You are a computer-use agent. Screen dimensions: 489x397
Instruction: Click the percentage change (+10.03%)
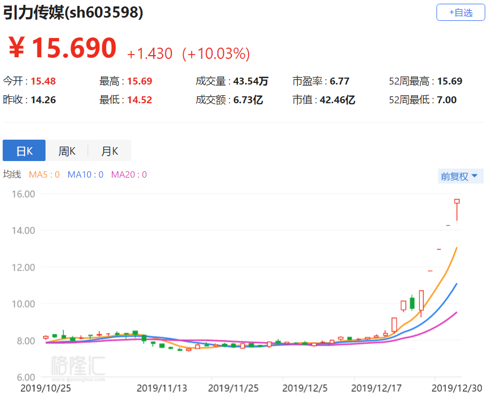pyautogui.click(x=216, y=54)
